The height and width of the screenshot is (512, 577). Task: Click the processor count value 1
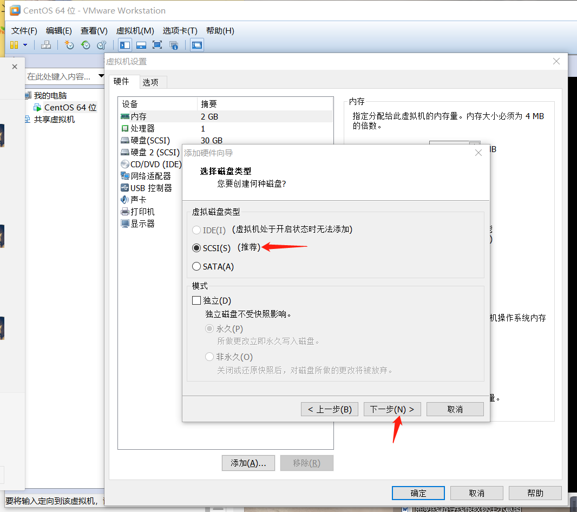[x=203, y=128]
